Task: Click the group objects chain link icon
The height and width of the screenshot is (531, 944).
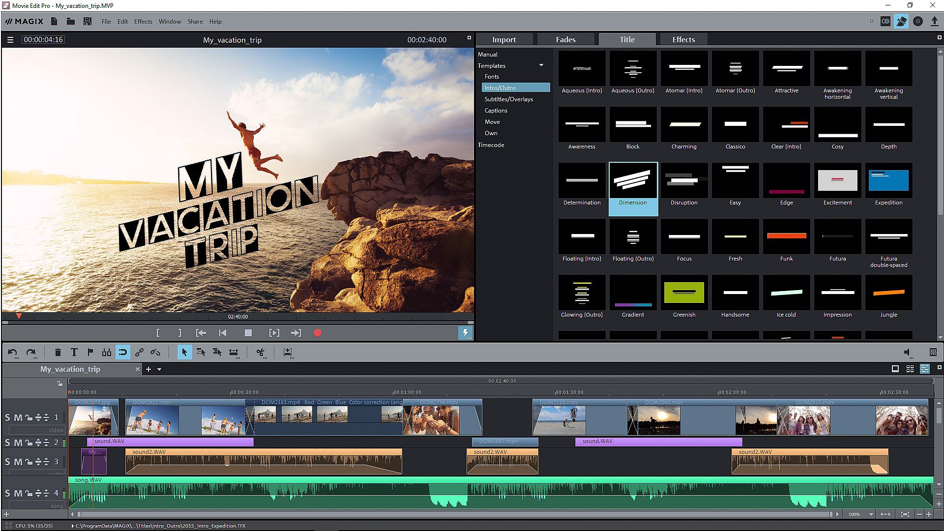Action: (139, 352)
